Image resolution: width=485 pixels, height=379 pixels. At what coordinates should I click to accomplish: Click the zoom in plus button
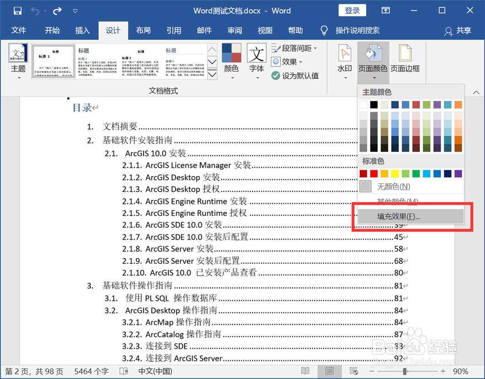coord(443,371)
